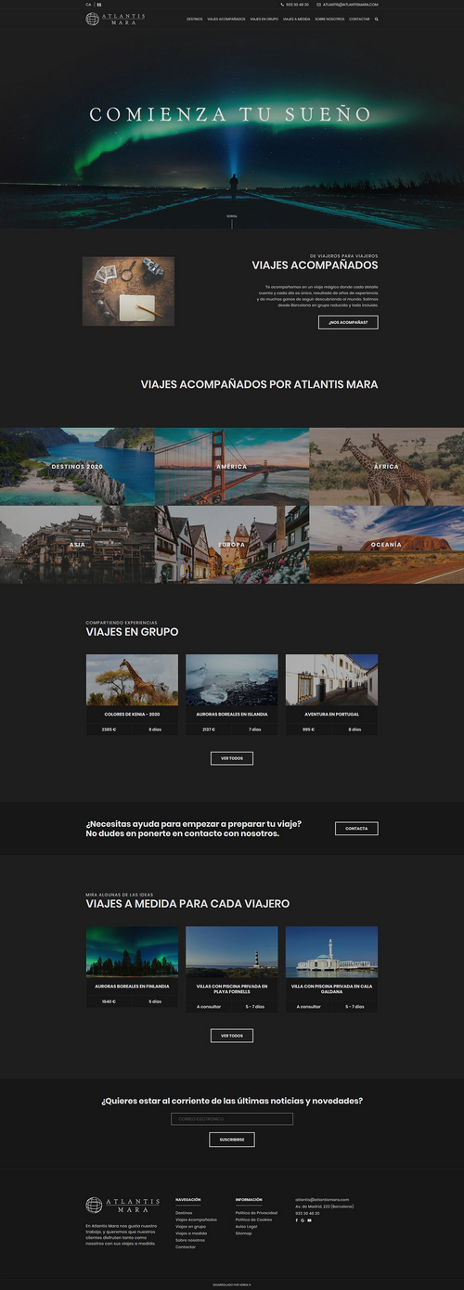This screenshot has height=1290, width=464.
Task: Click the footer Atlantis Mara logo
Action: (x=123, y=1205)
